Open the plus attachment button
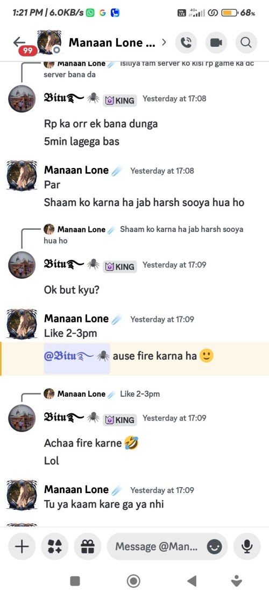Image resolution: width=269 pixels, height=598 pixels. pyautogui.click(x=22, y=546)
